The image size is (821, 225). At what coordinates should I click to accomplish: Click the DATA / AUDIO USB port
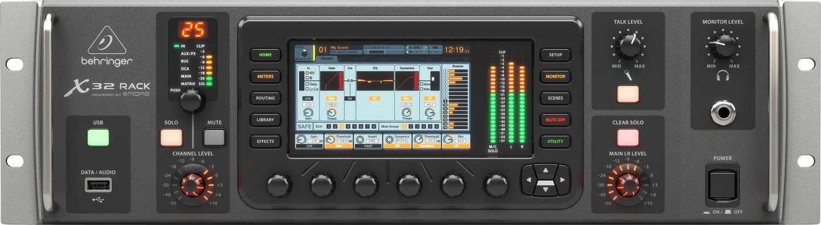click(x=99, y=185)
